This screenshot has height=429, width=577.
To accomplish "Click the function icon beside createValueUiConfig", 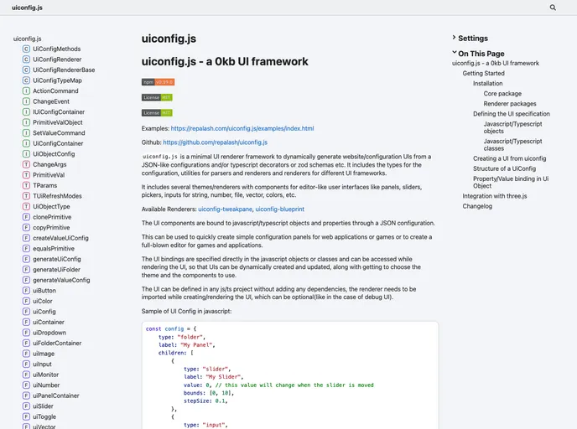I will 26,238.
